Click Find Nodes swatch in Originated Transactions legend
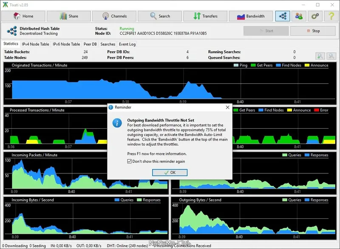This screenshot has width=340, height=249. (278, 65)
